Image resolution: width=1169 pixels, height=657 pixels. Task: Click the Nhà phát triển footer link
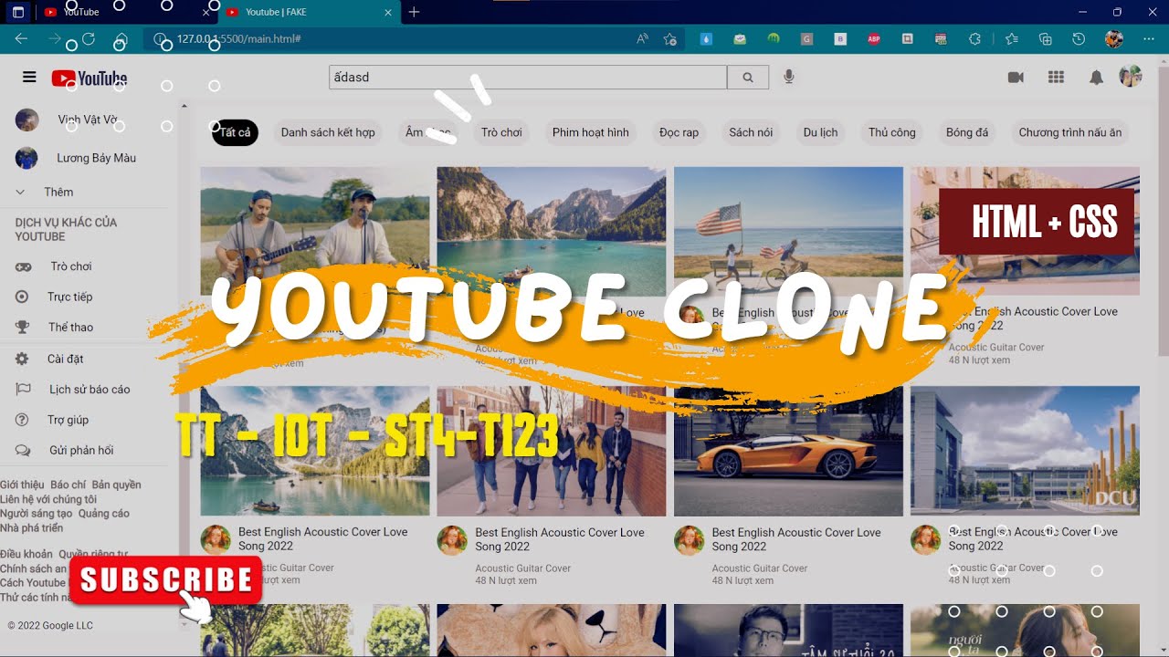click(x=31, y=527)
